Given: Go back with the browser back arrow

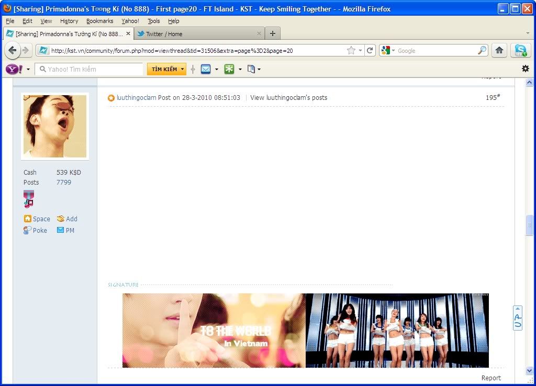Looking at the screenshot, I should click(x=13, y=51).
